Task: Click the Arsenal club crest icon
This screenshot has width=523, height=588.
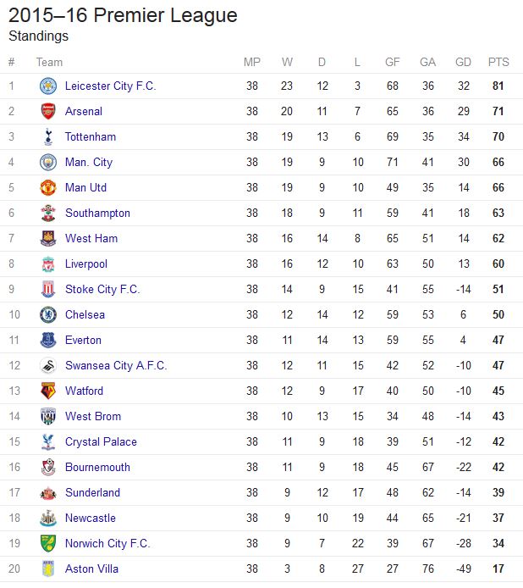Action: pos(47,111)
